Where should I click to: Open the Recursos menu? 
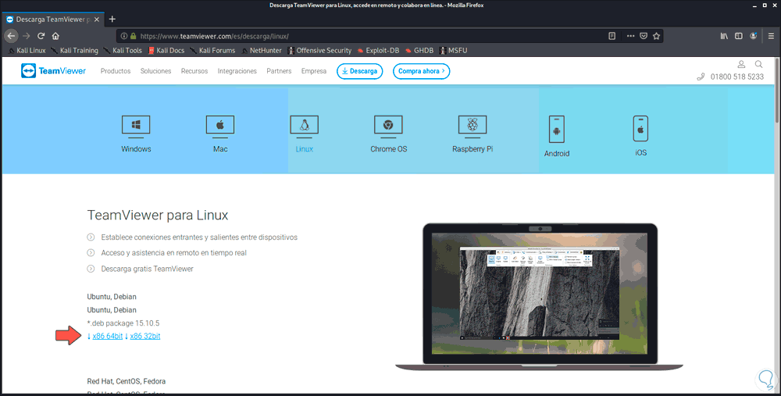point(194,71)
